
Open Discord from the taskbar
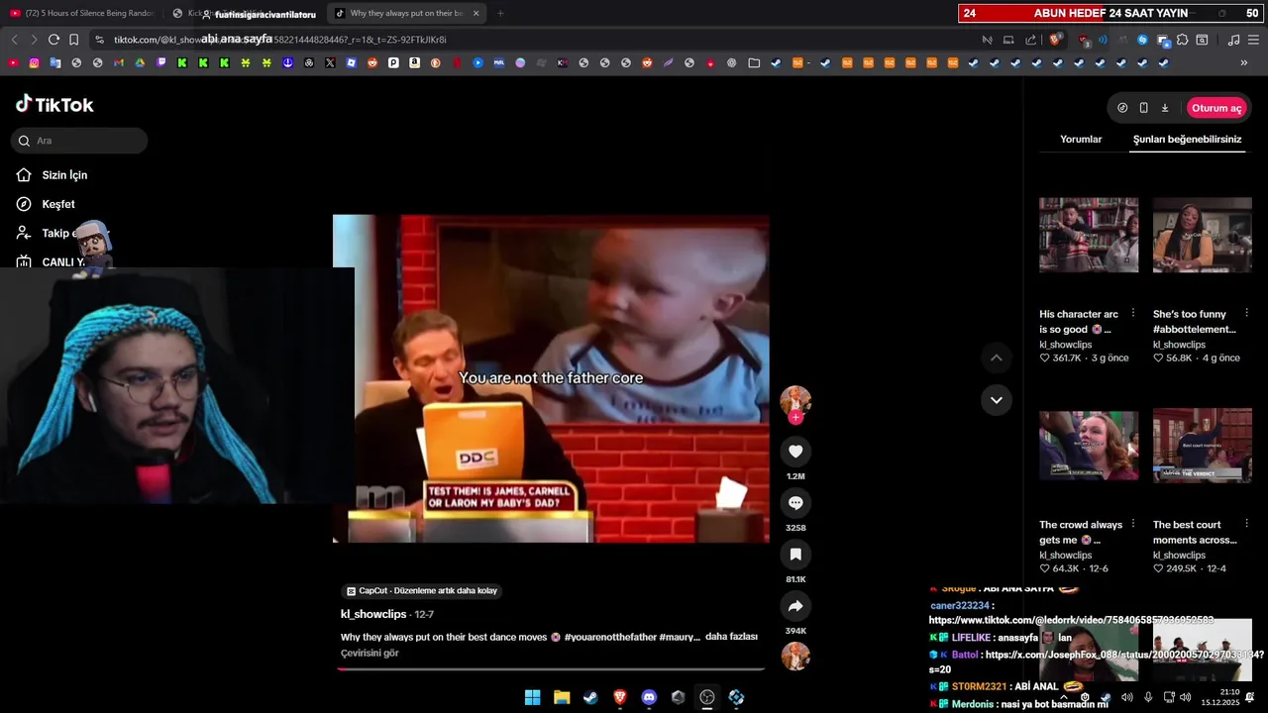(x=649, y=697)
